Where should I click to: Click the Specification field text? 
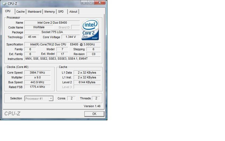click(x=62, y=44)
